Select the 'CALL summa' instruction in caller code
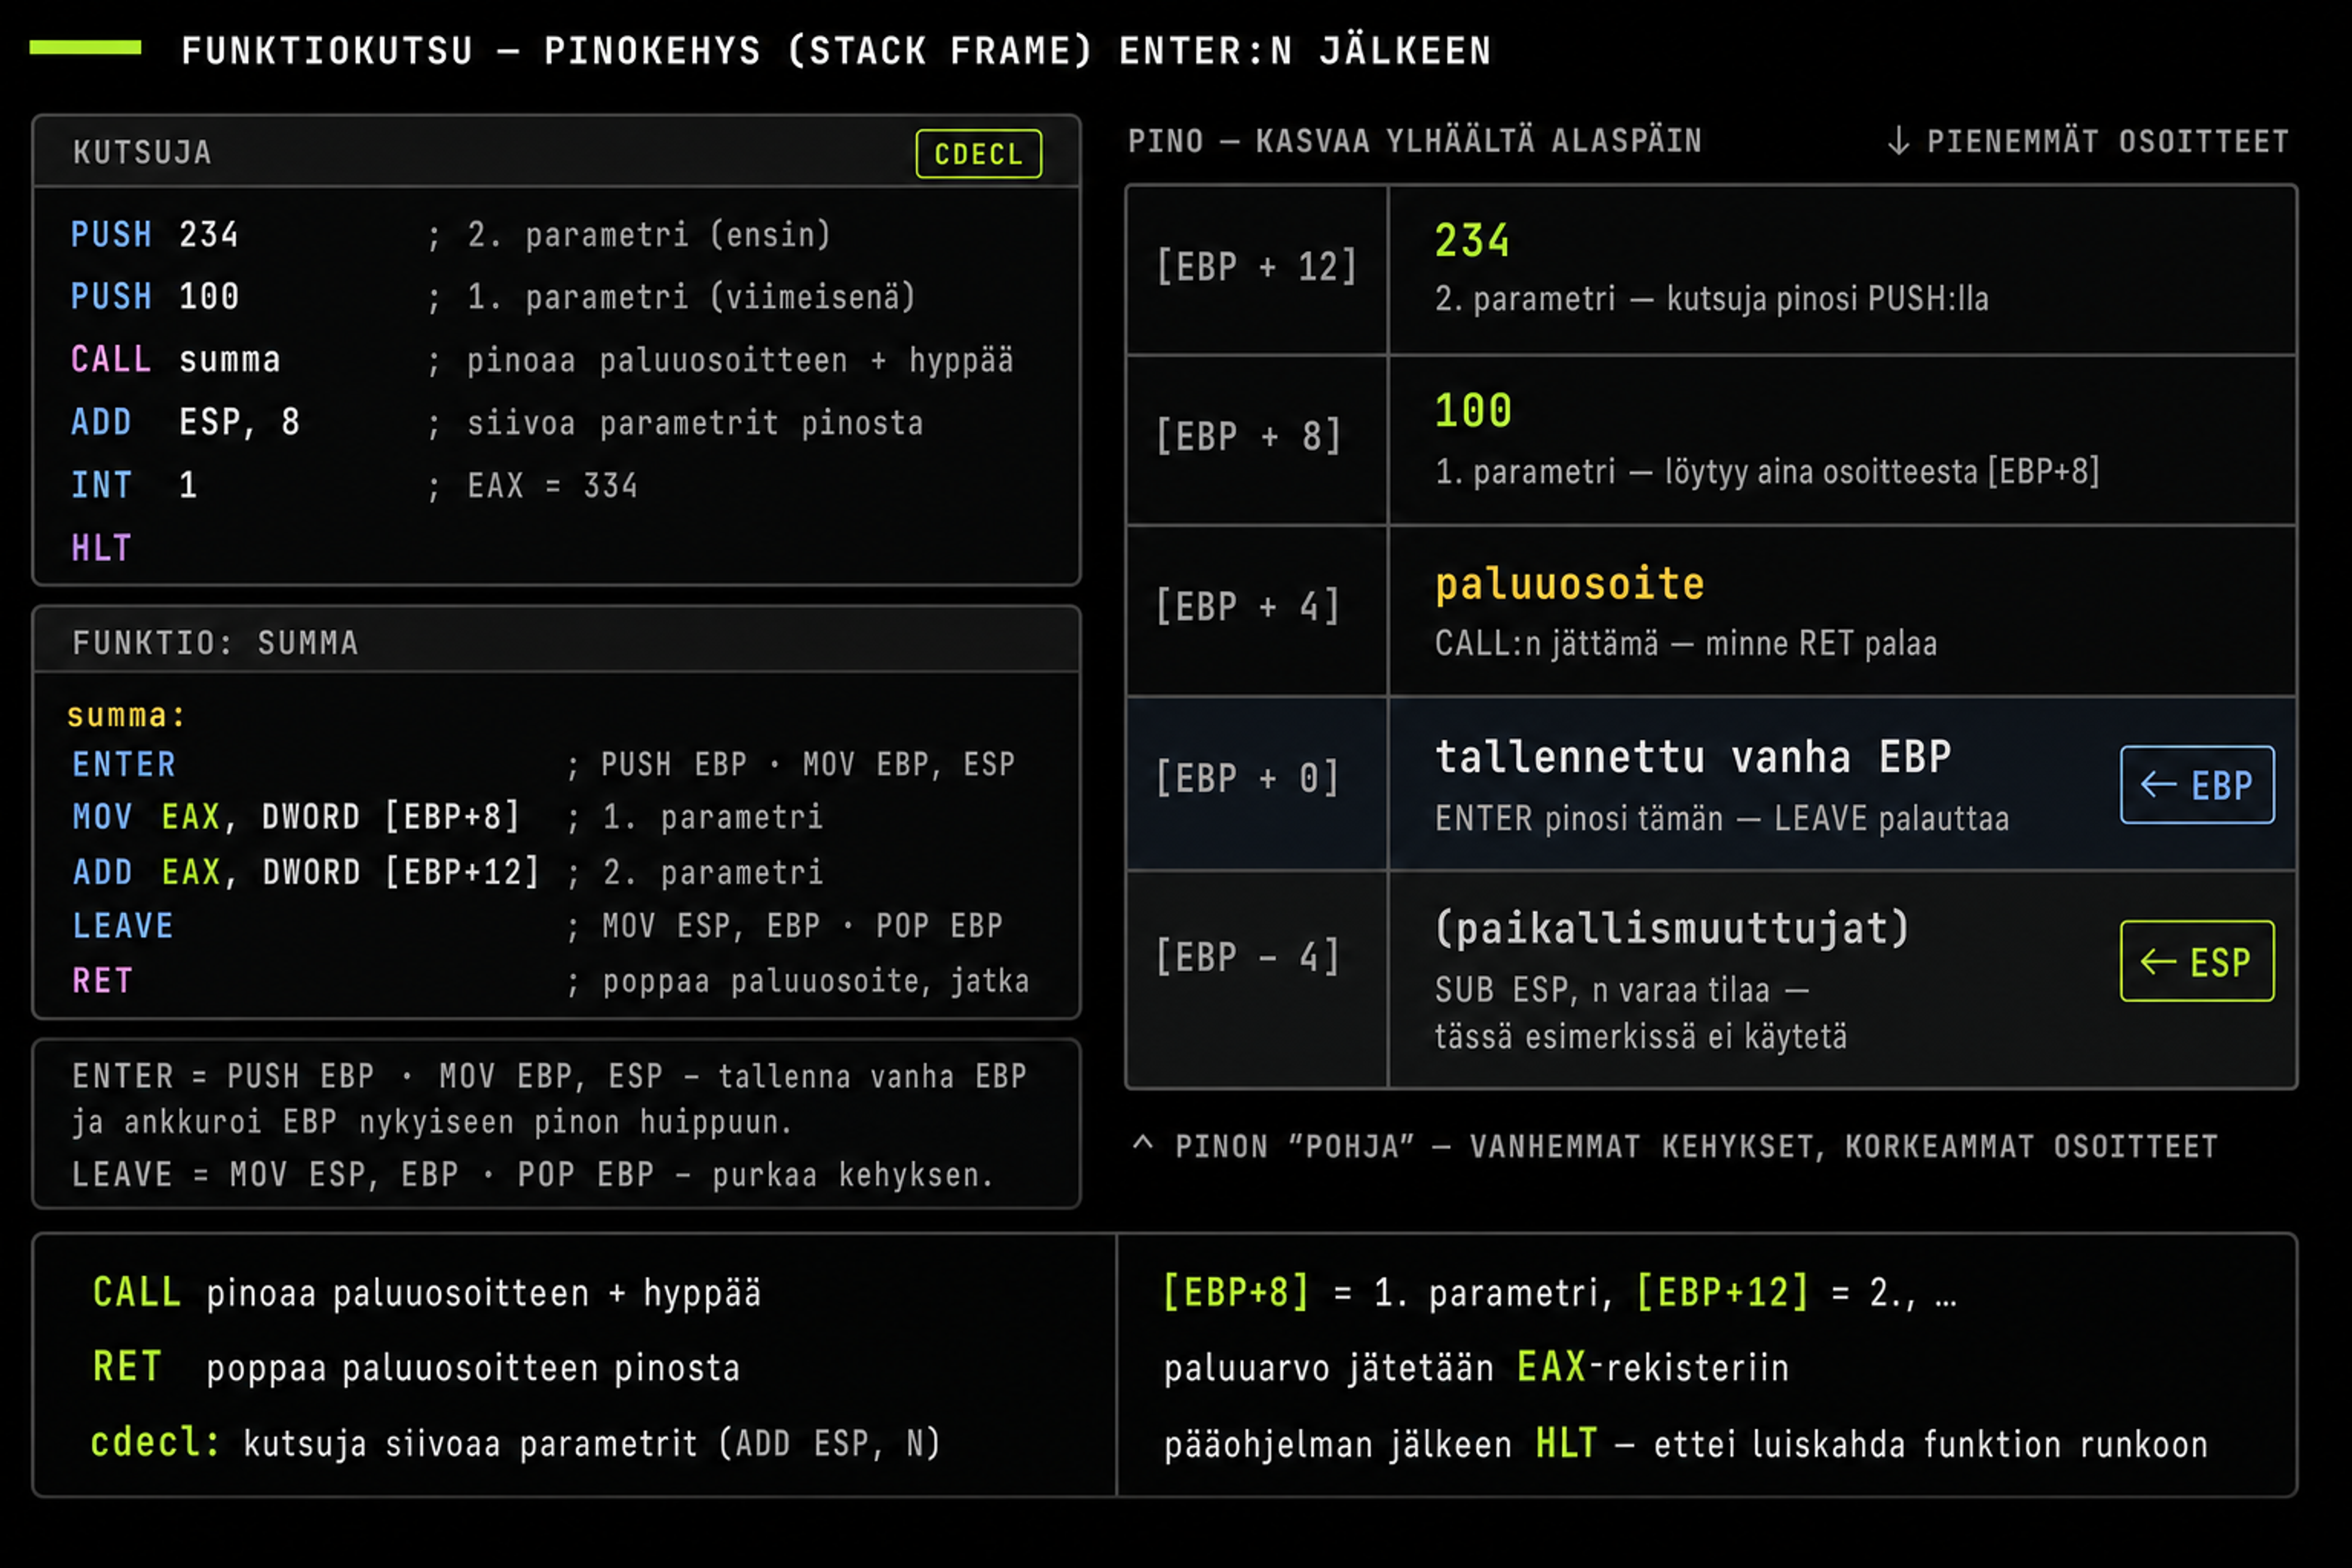This screenshot has width=2352, height=1568. pyautogui.click(x=175, y=360)
